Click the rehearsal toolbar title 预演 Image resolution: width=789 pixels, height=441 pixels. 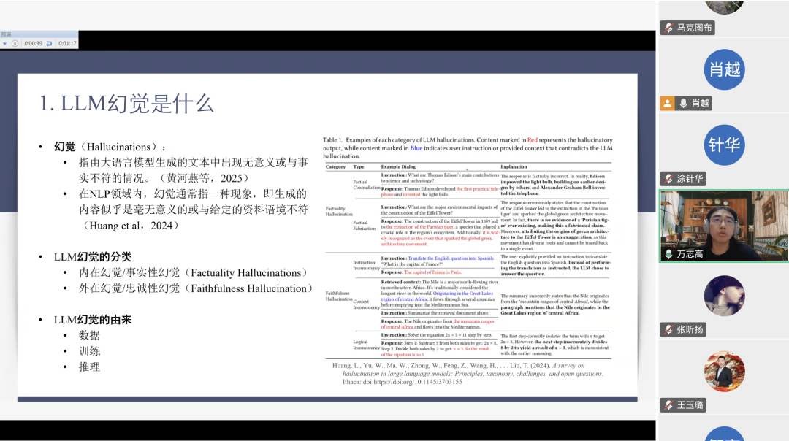point(6,34)
